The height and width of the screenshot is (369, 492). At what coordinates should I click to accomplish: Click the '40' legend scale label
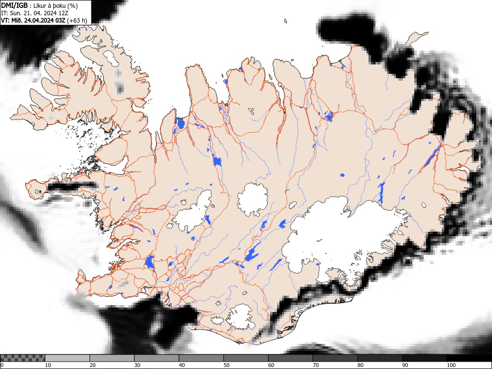click(x=182, y=365)
